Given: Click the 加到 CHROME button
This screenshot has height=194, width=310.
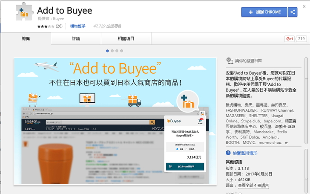Looking at the screenshot, I should point(264,12).
